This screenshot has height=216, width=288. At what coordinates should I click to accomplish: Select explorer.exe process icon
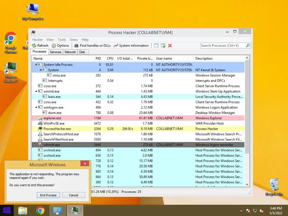(40, 118)
